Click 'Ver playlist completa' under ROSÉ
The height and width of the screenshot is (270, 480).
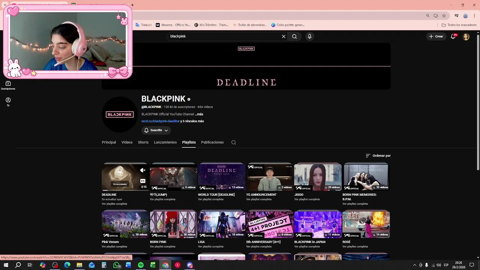355,247
